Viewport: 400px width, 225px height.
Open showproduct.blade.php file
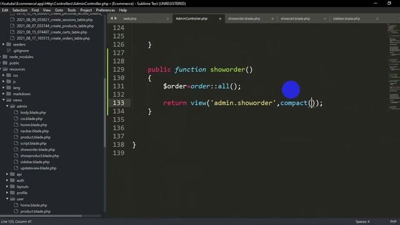39,156
